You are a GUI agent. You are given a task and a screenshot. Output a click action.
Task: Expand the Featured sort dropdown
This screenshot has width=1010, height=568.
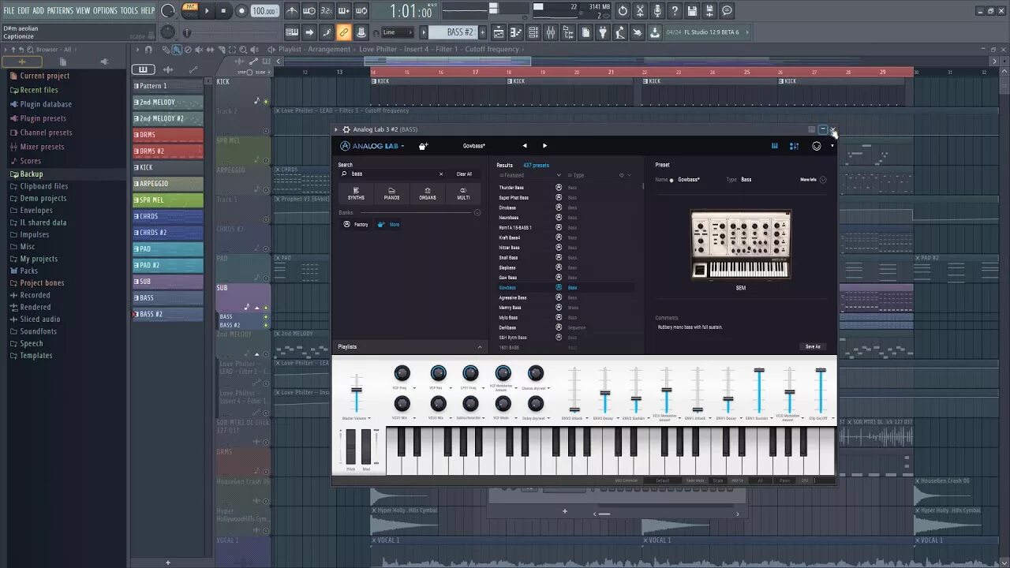[x=559, y=175]
